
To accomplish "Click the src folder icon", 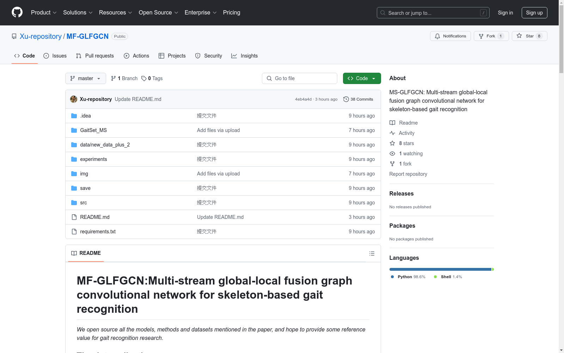I will pos(74,203).
